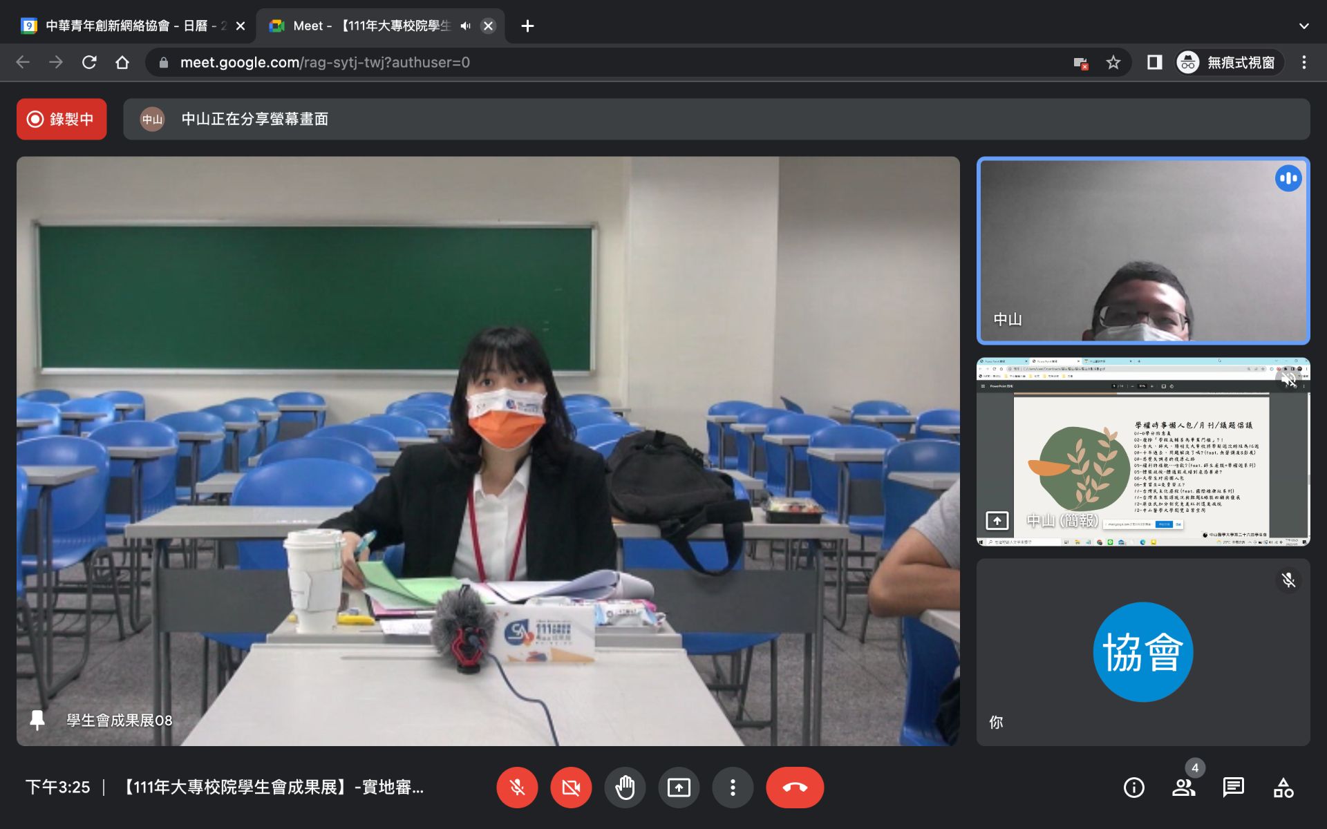Open more options three-dot menu in Meet toolbar
Viewport: 1327px width, 829px height.
pyautogui.click(x=733, y=787)
